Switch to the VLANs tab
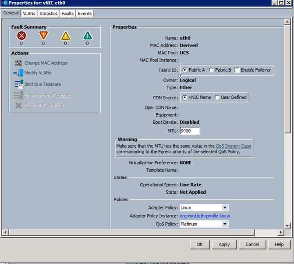294x264 pixels. 29,14
